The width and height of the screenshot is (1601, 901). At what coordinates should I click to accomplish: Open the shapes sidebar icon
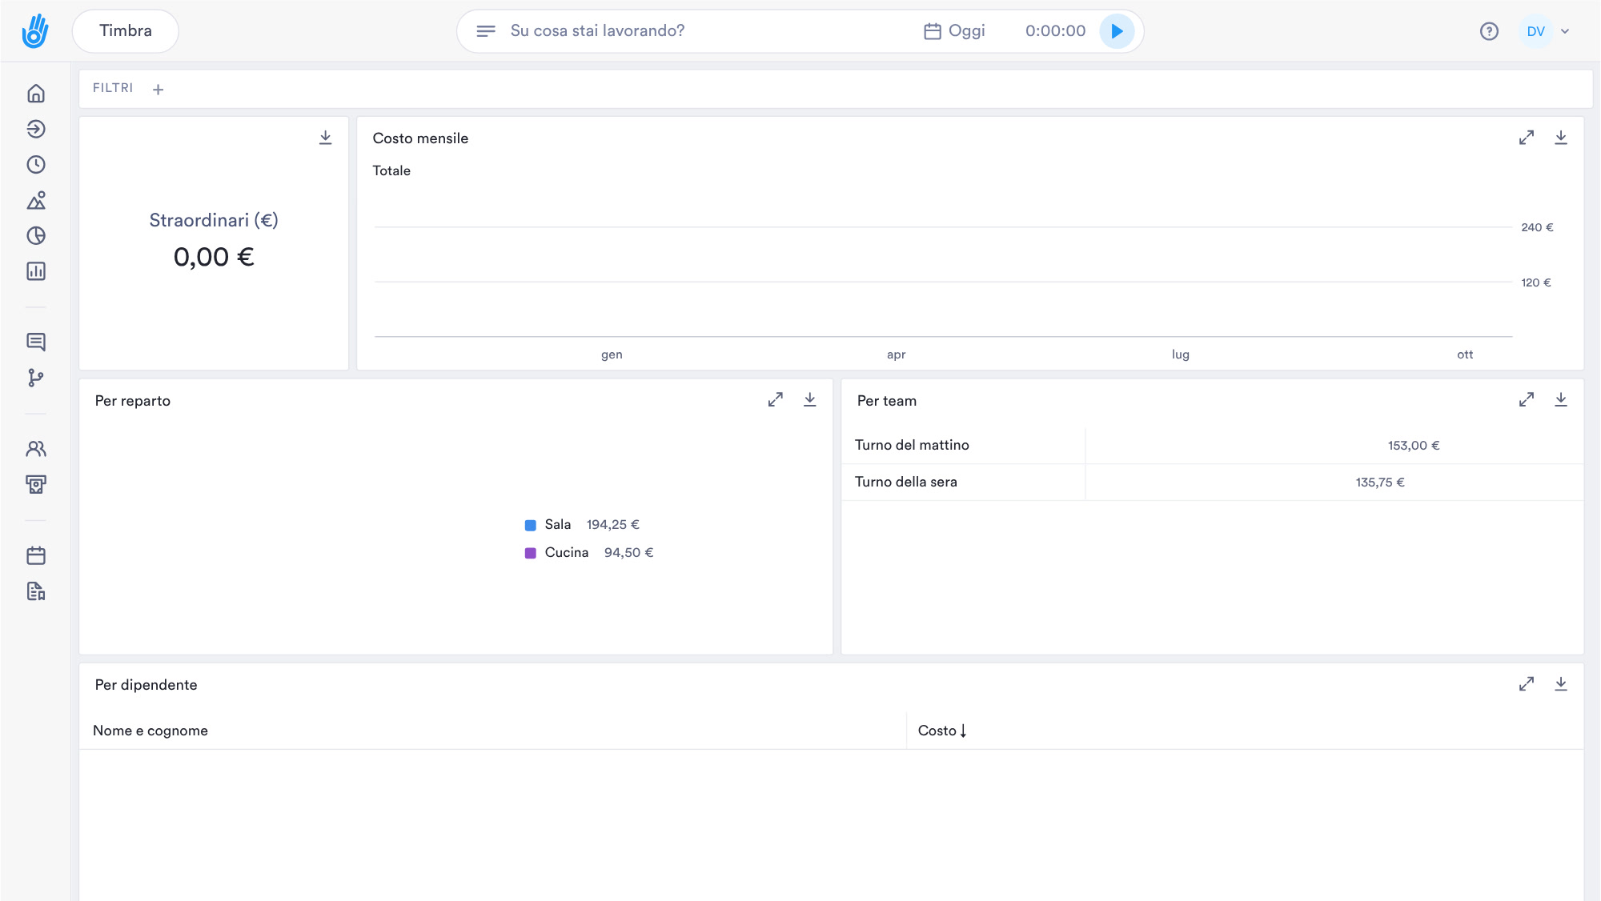click(36, 200)
